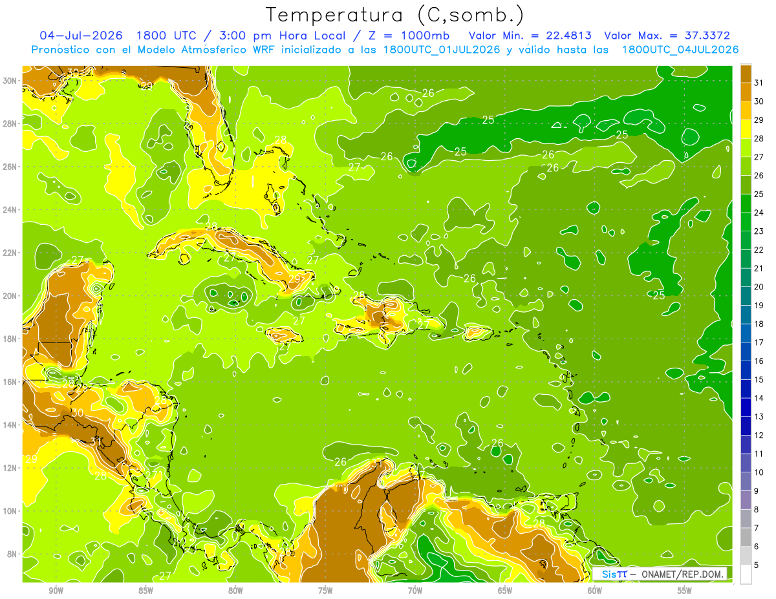Click the "75W" longitude axis label
Image resolution: width=776 pixels, height=599 pixels.
(325, 591)
